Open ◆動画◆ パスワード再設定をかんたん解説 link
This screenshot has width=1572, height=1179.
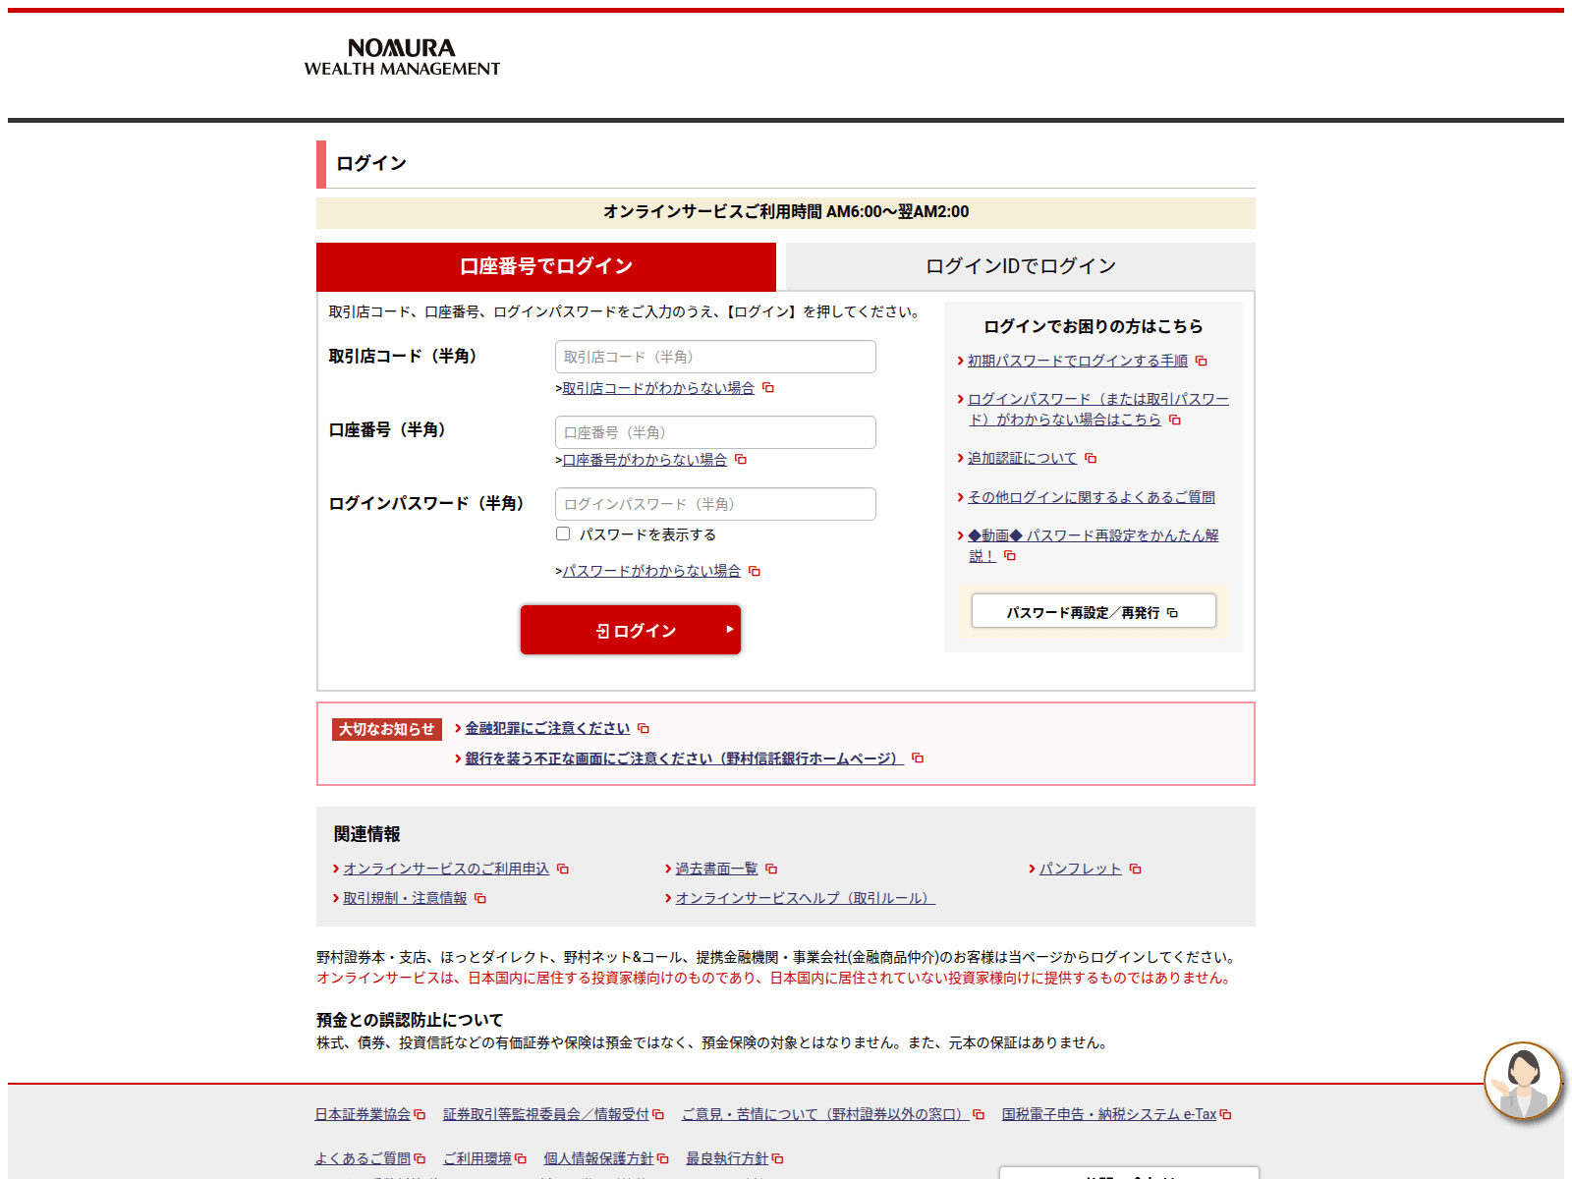pos(1094,545)
